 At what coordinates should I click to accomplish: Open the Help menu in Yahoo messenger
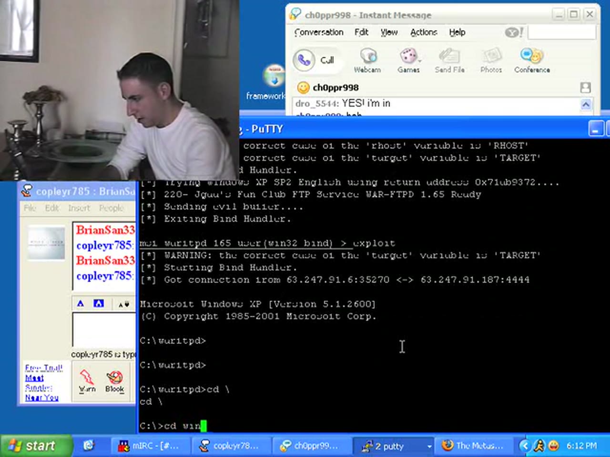457,32
